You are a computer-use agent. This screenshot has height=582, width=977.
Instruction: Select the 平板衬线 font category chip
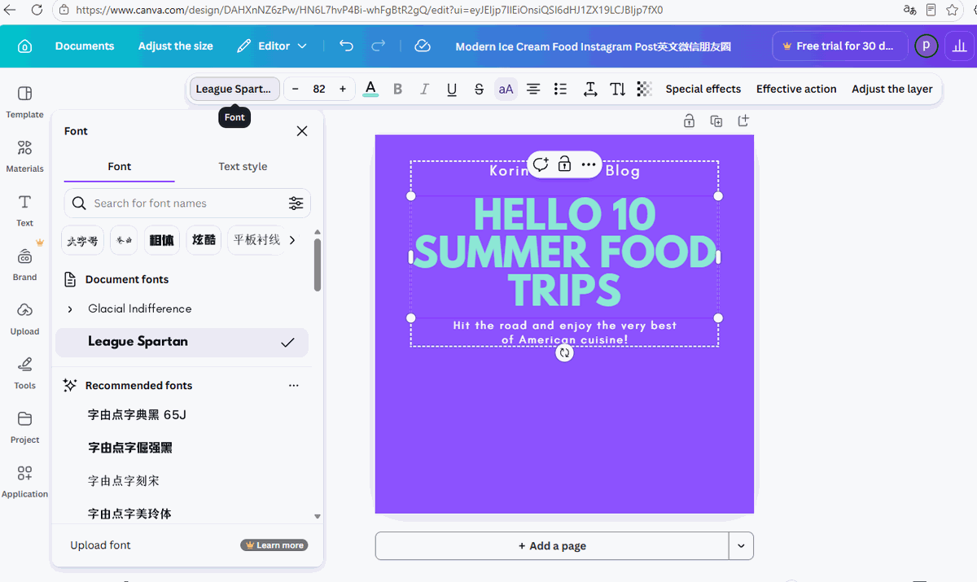(x=256, y=240)
